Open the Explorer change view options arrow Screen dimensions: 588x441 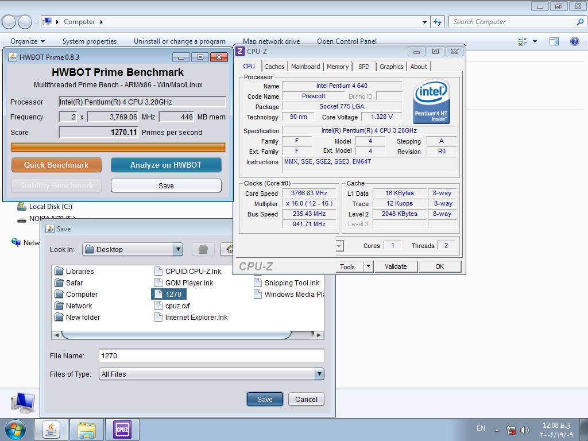pos(535,41)
